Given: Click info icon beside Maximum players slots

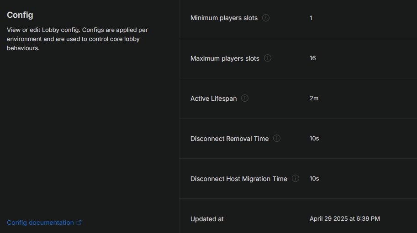Looking at the screenshot, I should [268, 58].
